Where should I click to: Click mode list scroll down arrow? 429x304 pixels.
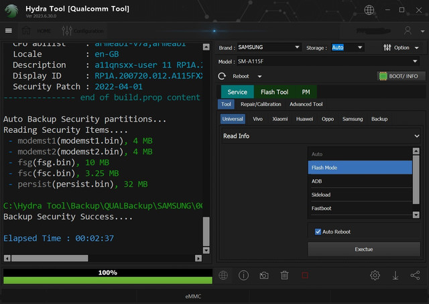point(416,215)
